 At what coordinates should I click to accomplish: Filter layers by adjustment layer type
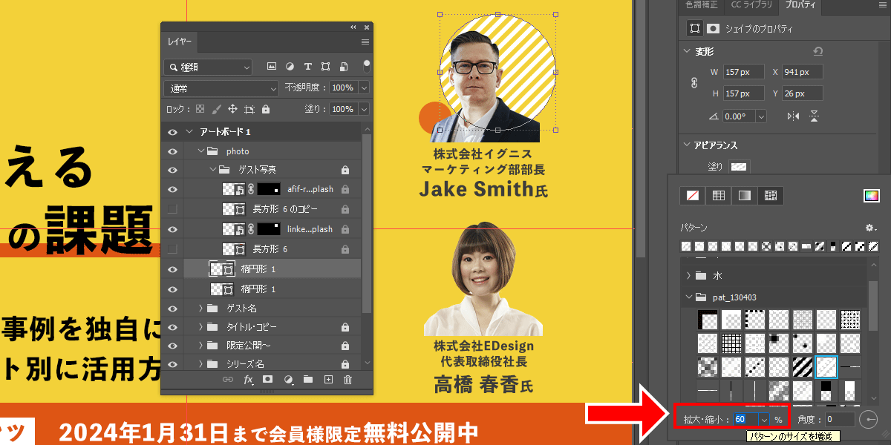tap(290, 67)
